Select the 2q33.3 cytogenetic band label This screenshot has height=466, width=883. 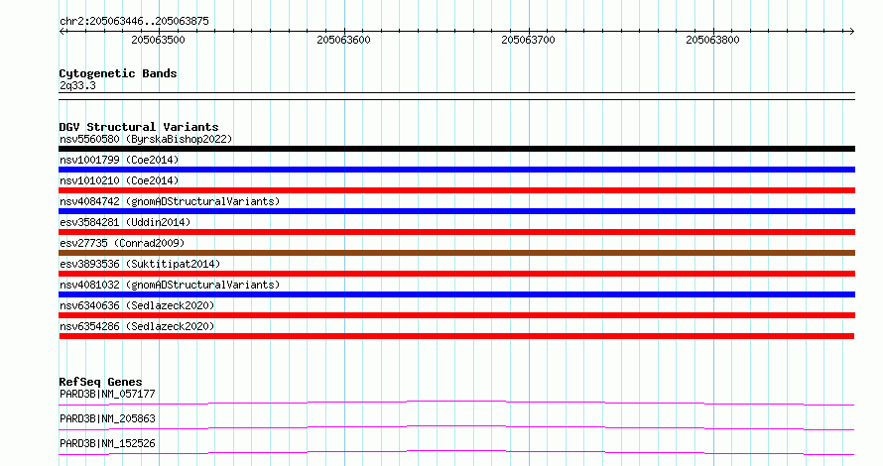point(77,86)
